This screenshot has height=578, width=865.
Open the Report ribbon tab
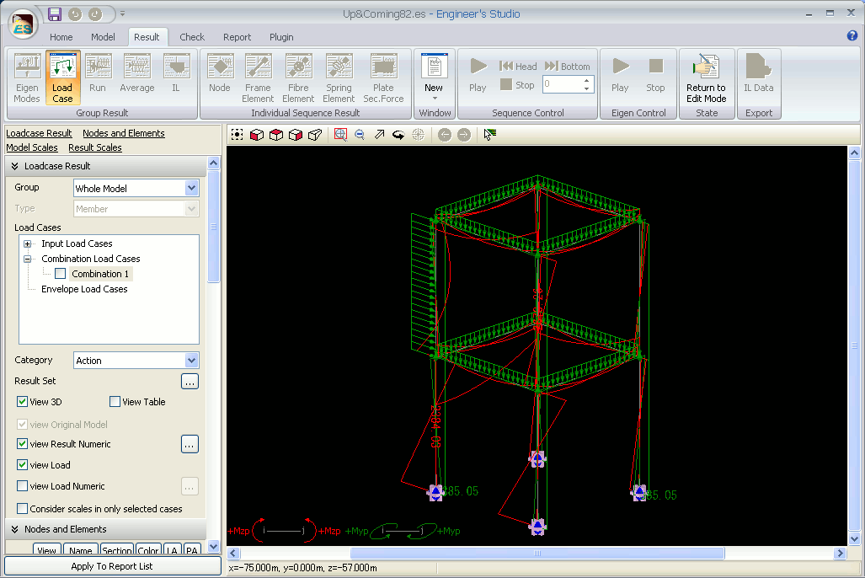tap(238, 37)
